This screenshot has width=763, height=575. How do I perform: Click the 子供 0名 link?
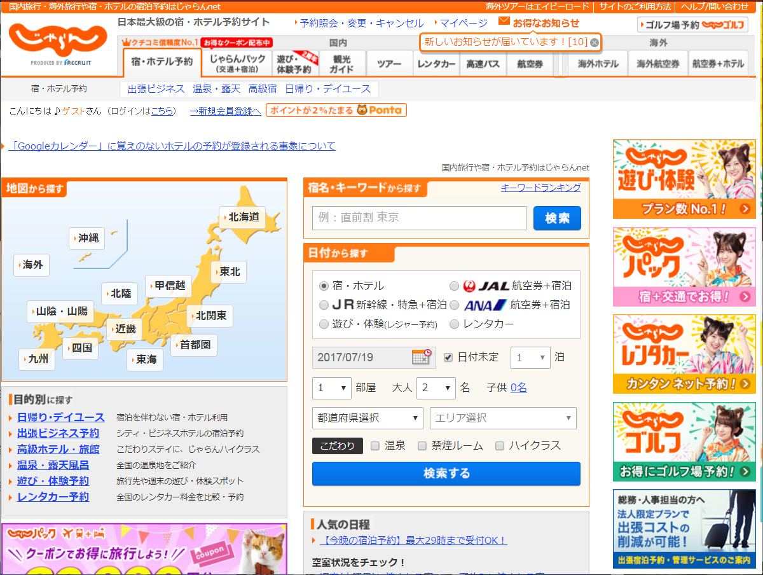(x=519, y=387)
